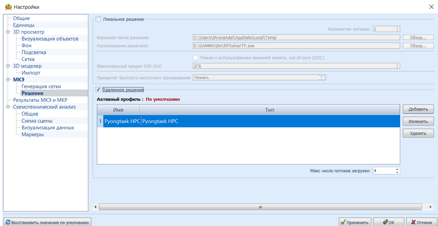
Task: Click the Добавить profile button
Action: tap(418, 109)
